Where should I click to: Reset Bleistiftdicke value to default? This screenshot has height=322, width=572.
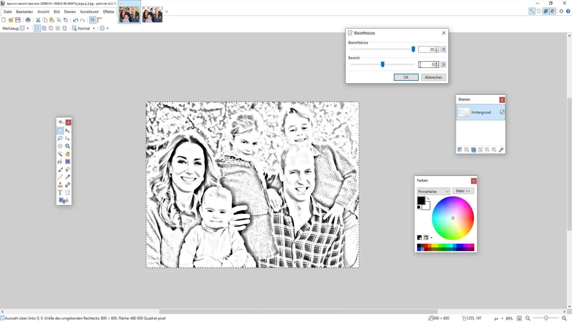click(443, 49)
